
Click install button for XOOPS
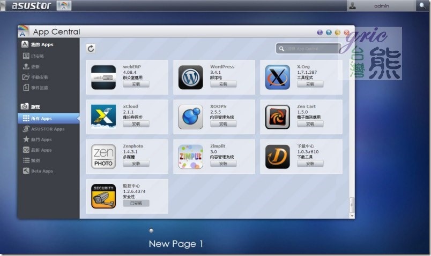click(223, 124)
